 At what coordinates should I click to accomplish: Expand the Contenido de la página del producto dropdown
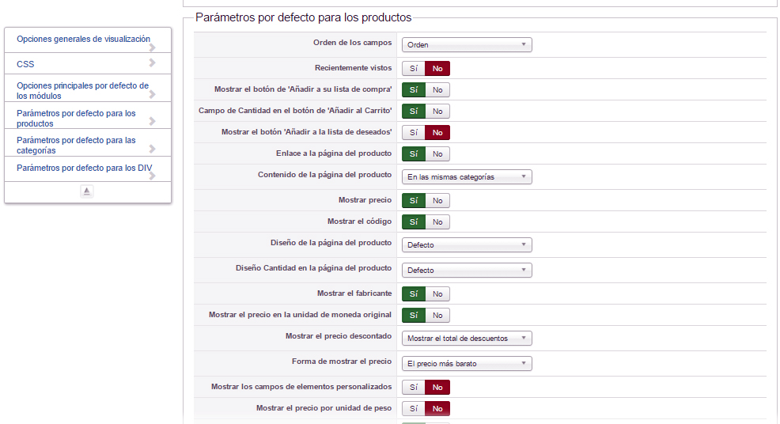click(467, 177)
